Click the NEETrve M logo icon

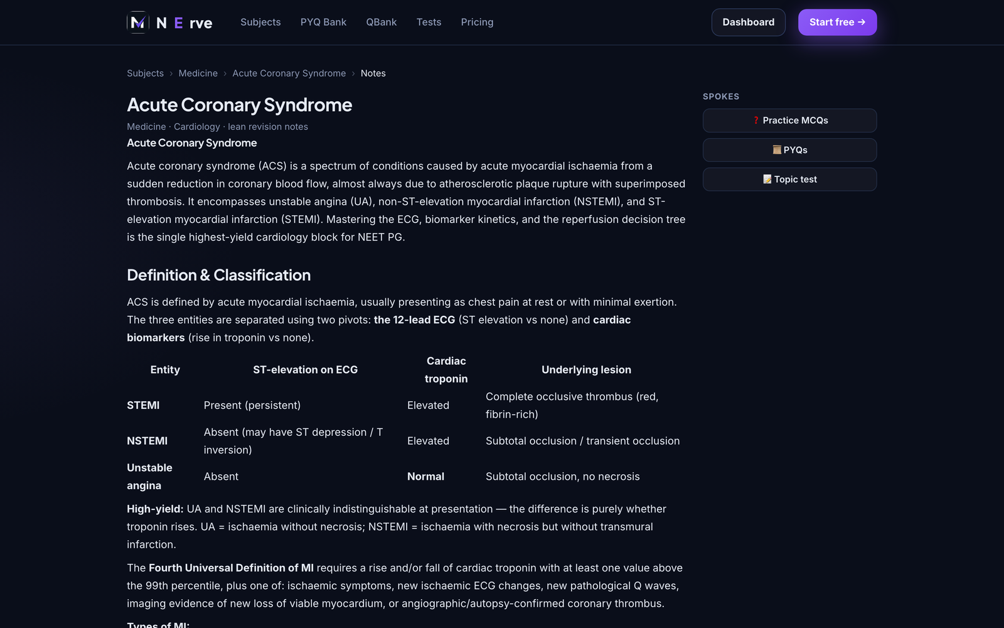[138, 23]
